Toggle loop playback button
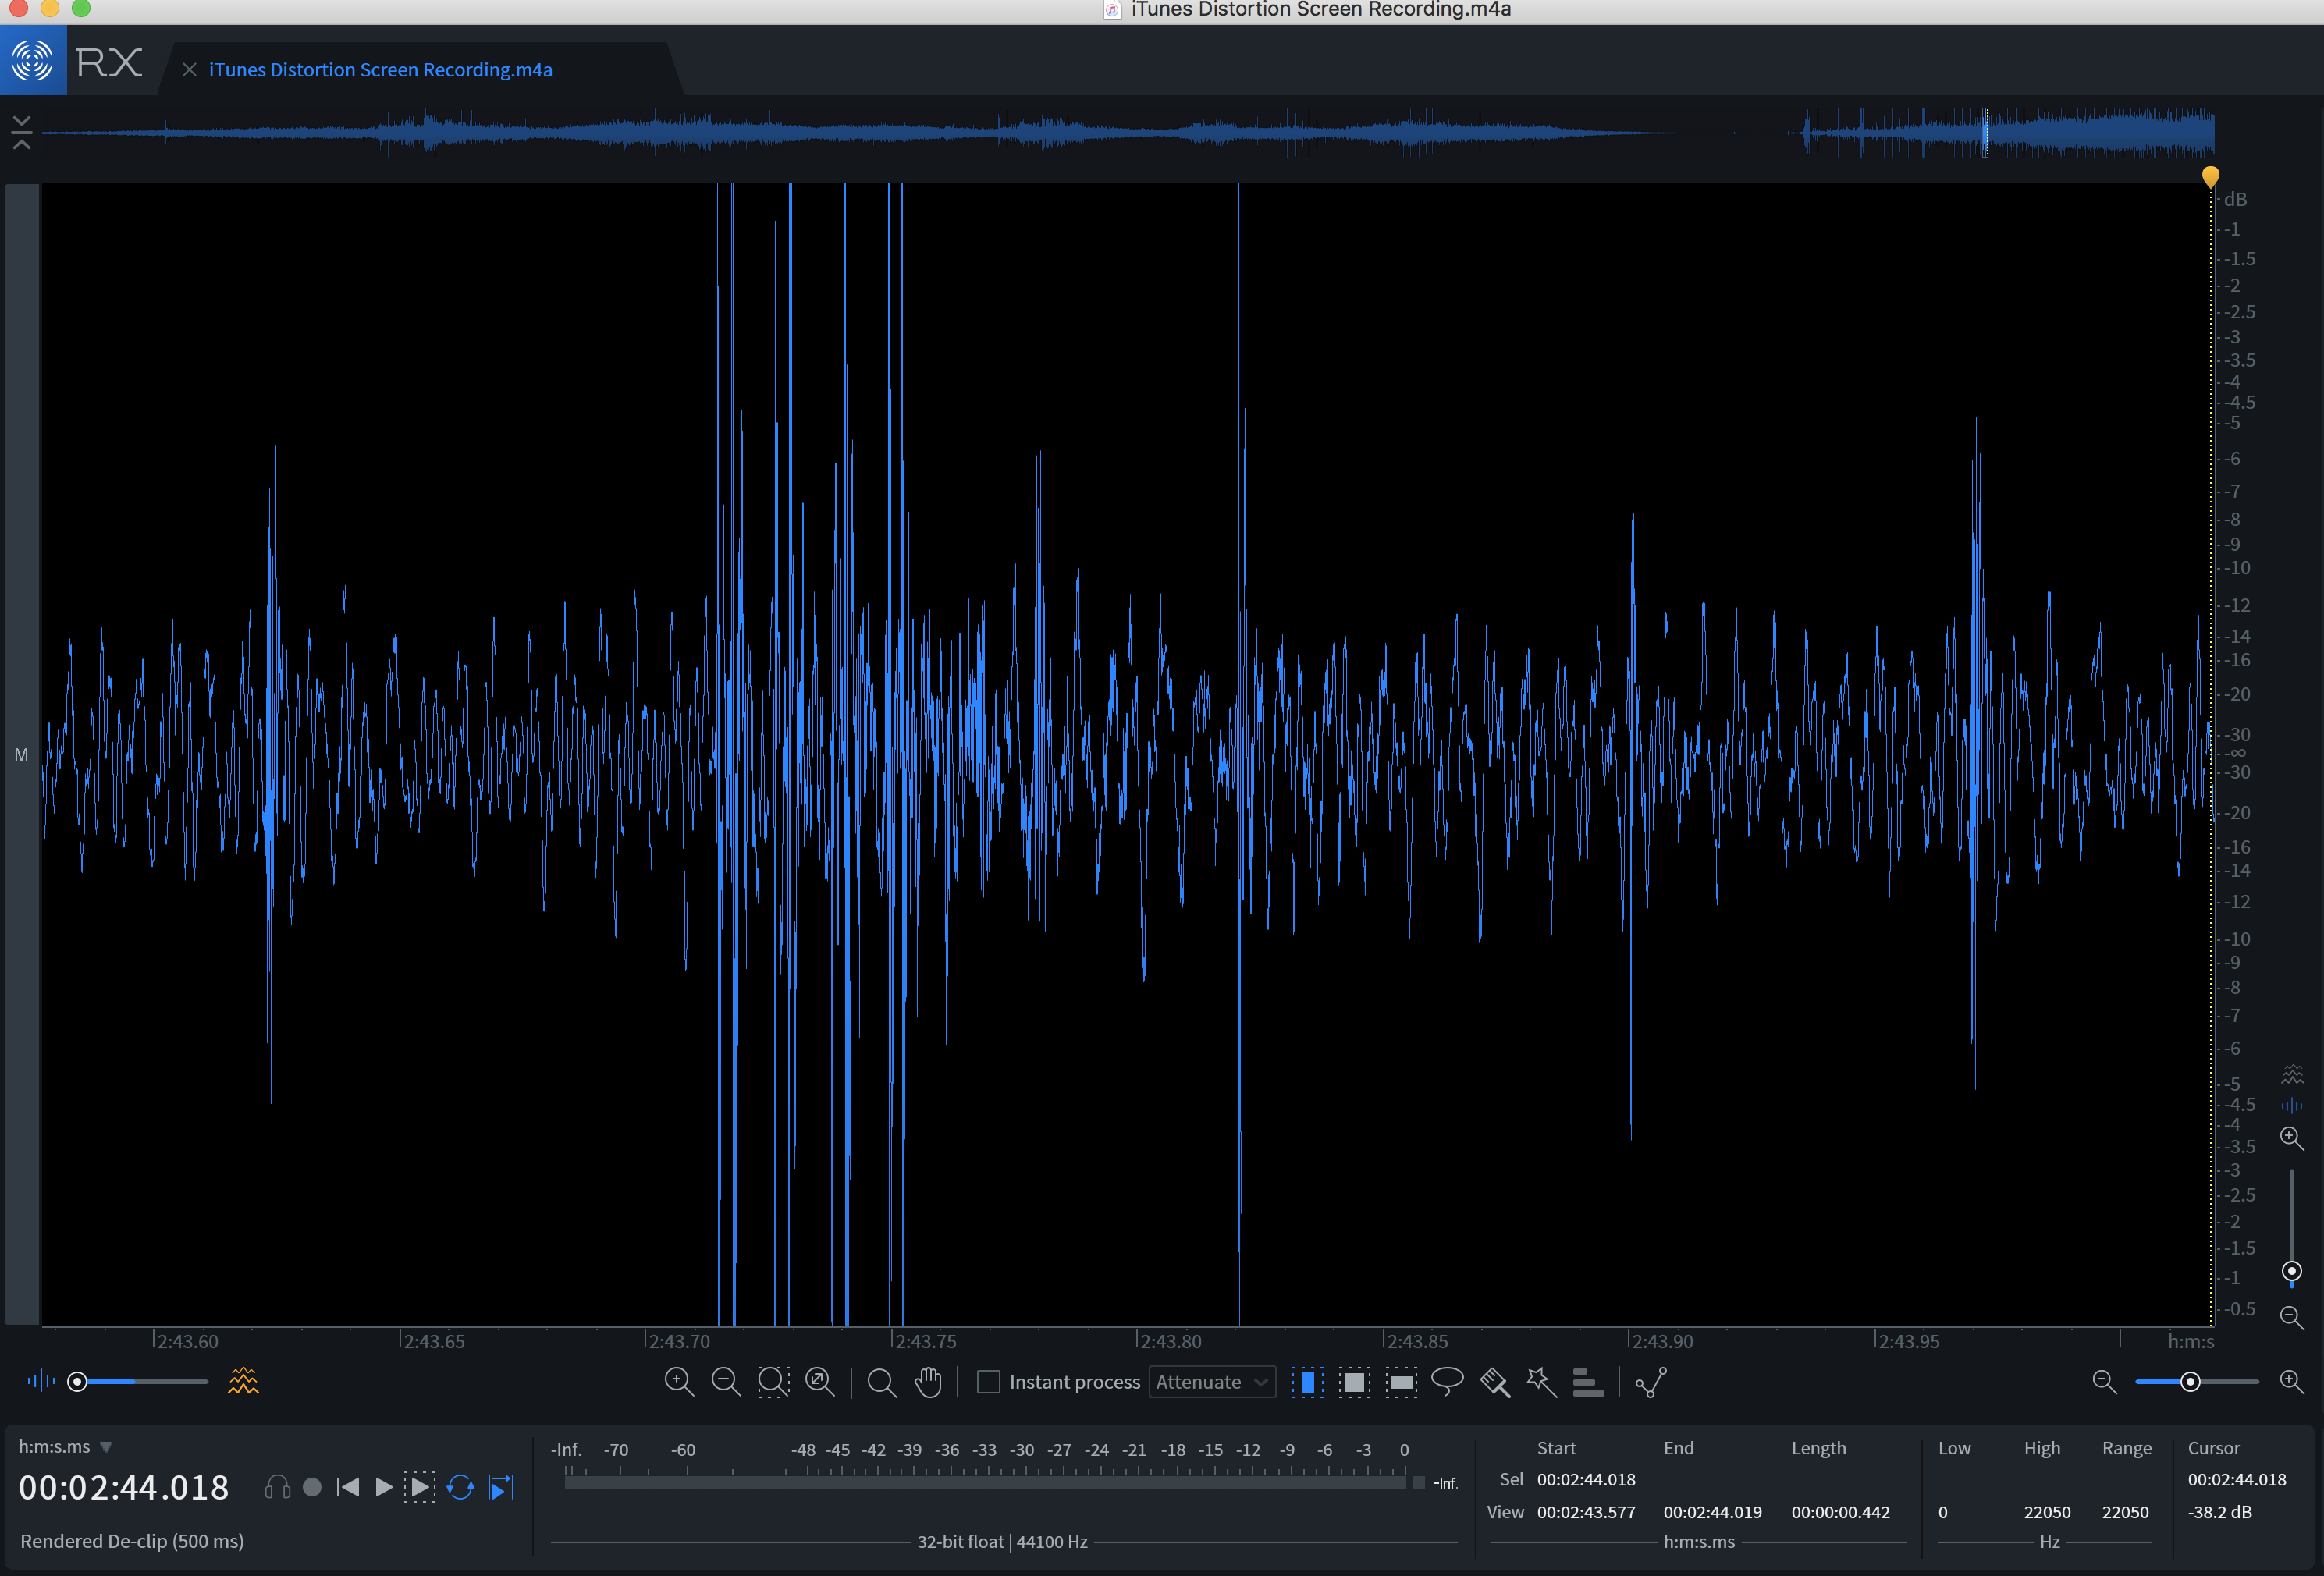Screen dimensions: 2324x1576 (x=460, y=1487)
